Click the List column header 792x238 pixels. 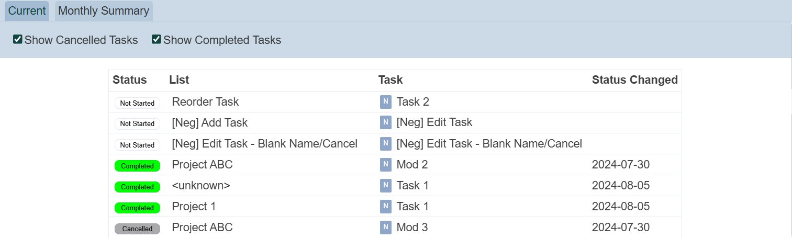(179, 80)
